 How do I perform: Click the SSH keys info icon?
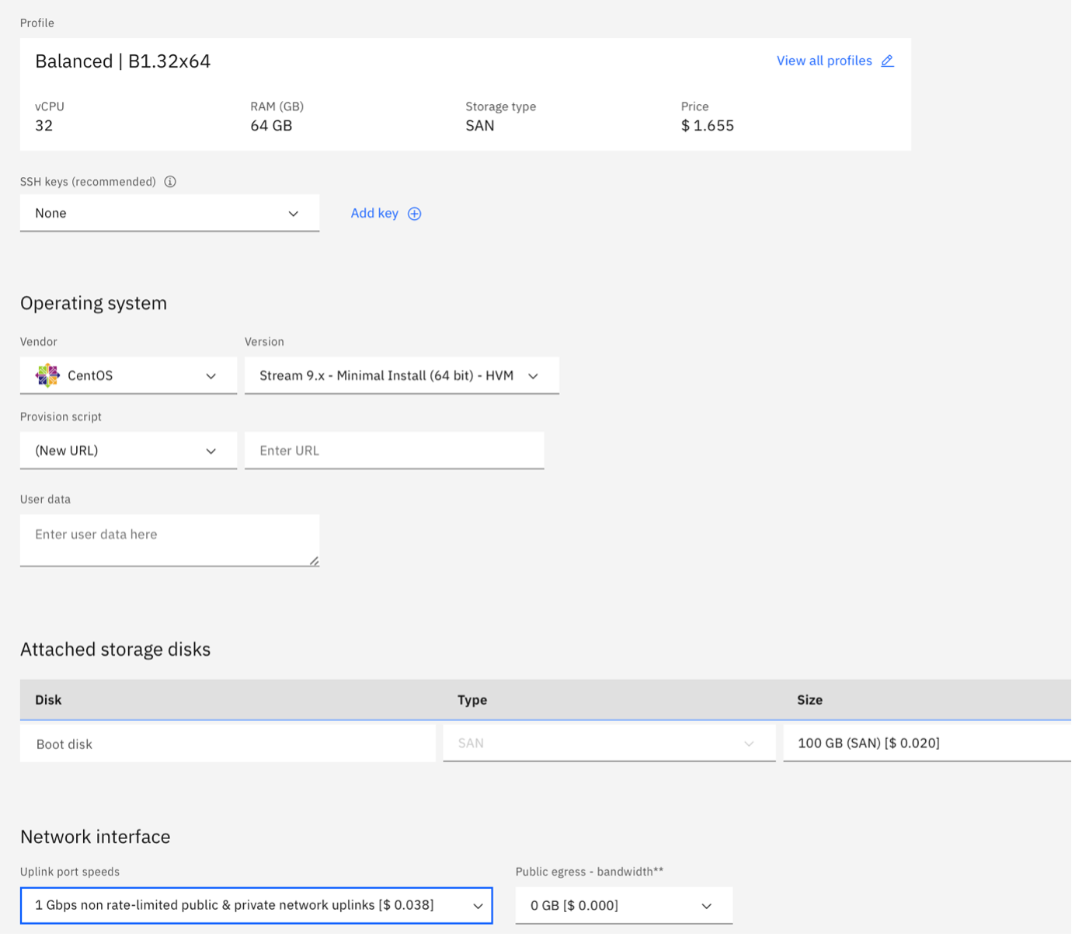pyautogui.click(x=170, y=182)
